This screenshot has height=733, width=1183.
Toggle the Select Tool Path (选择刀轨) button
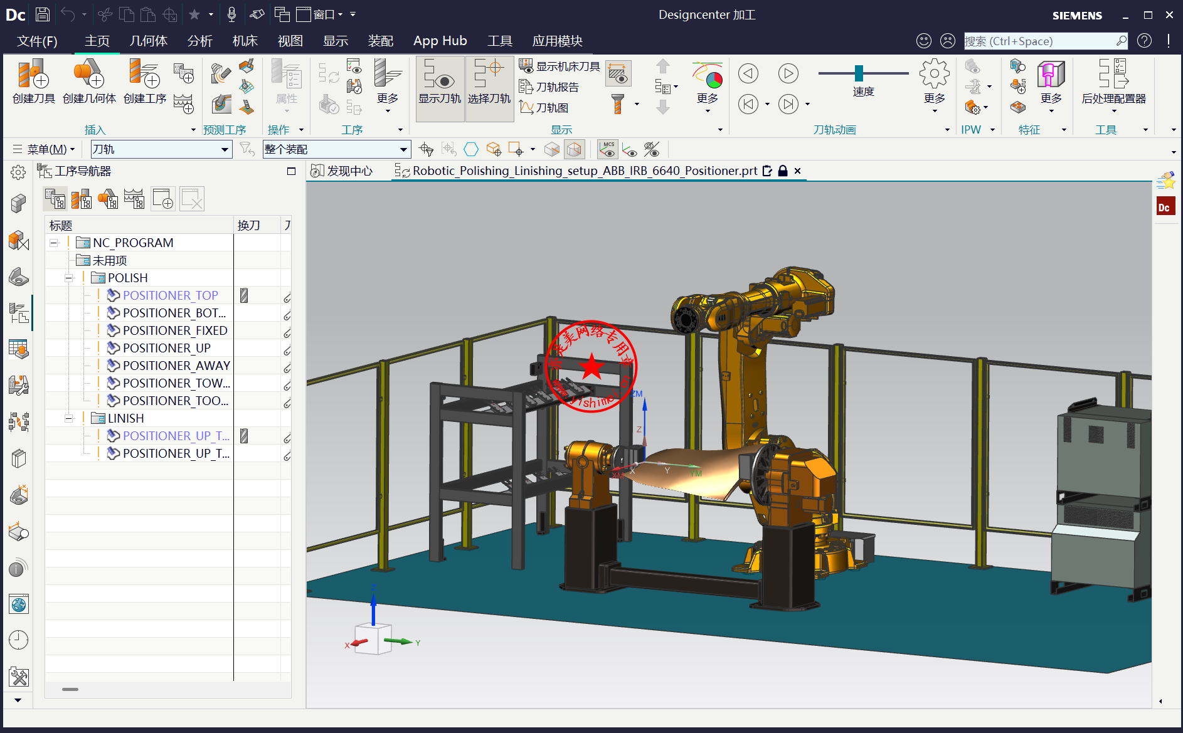[489, 81]
